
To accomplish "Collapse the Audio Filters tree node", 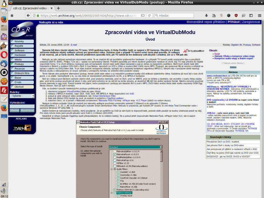I will 111,169.
